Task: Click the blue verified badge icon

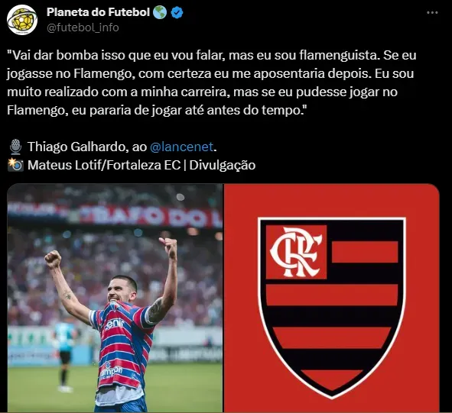Action: [x=177, y=13]
